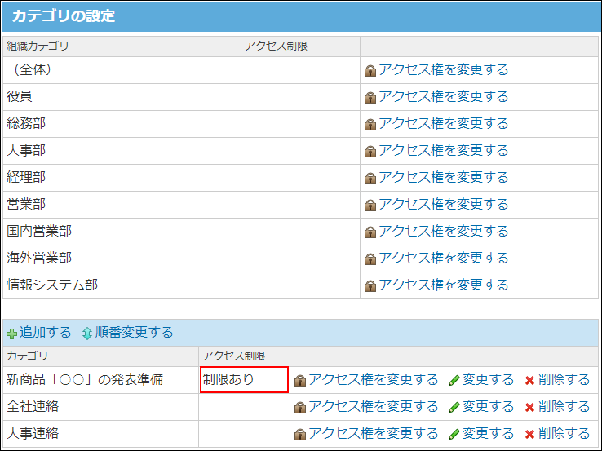This screenshot has width=602, height=451.
Task: Click the 海外営業部 category name
Action: [x=39, y=258]
